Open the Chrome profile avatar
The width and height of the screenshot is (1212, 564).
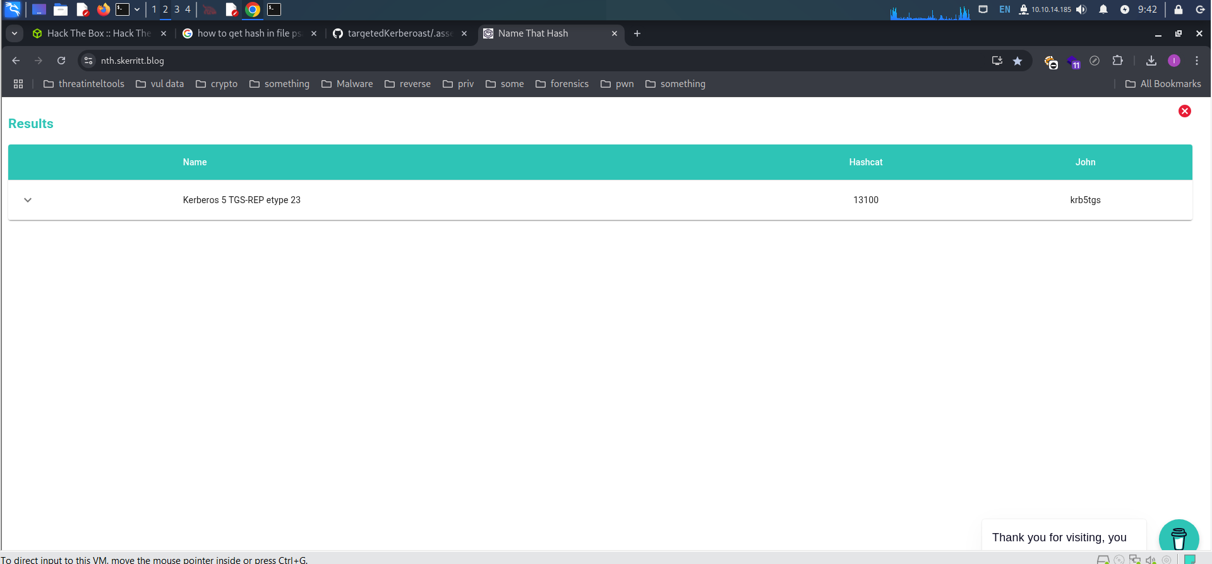tap(1173, 61)
